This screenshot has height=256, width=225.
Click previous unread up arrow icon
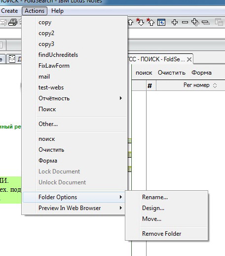click(x=150, y=22)
